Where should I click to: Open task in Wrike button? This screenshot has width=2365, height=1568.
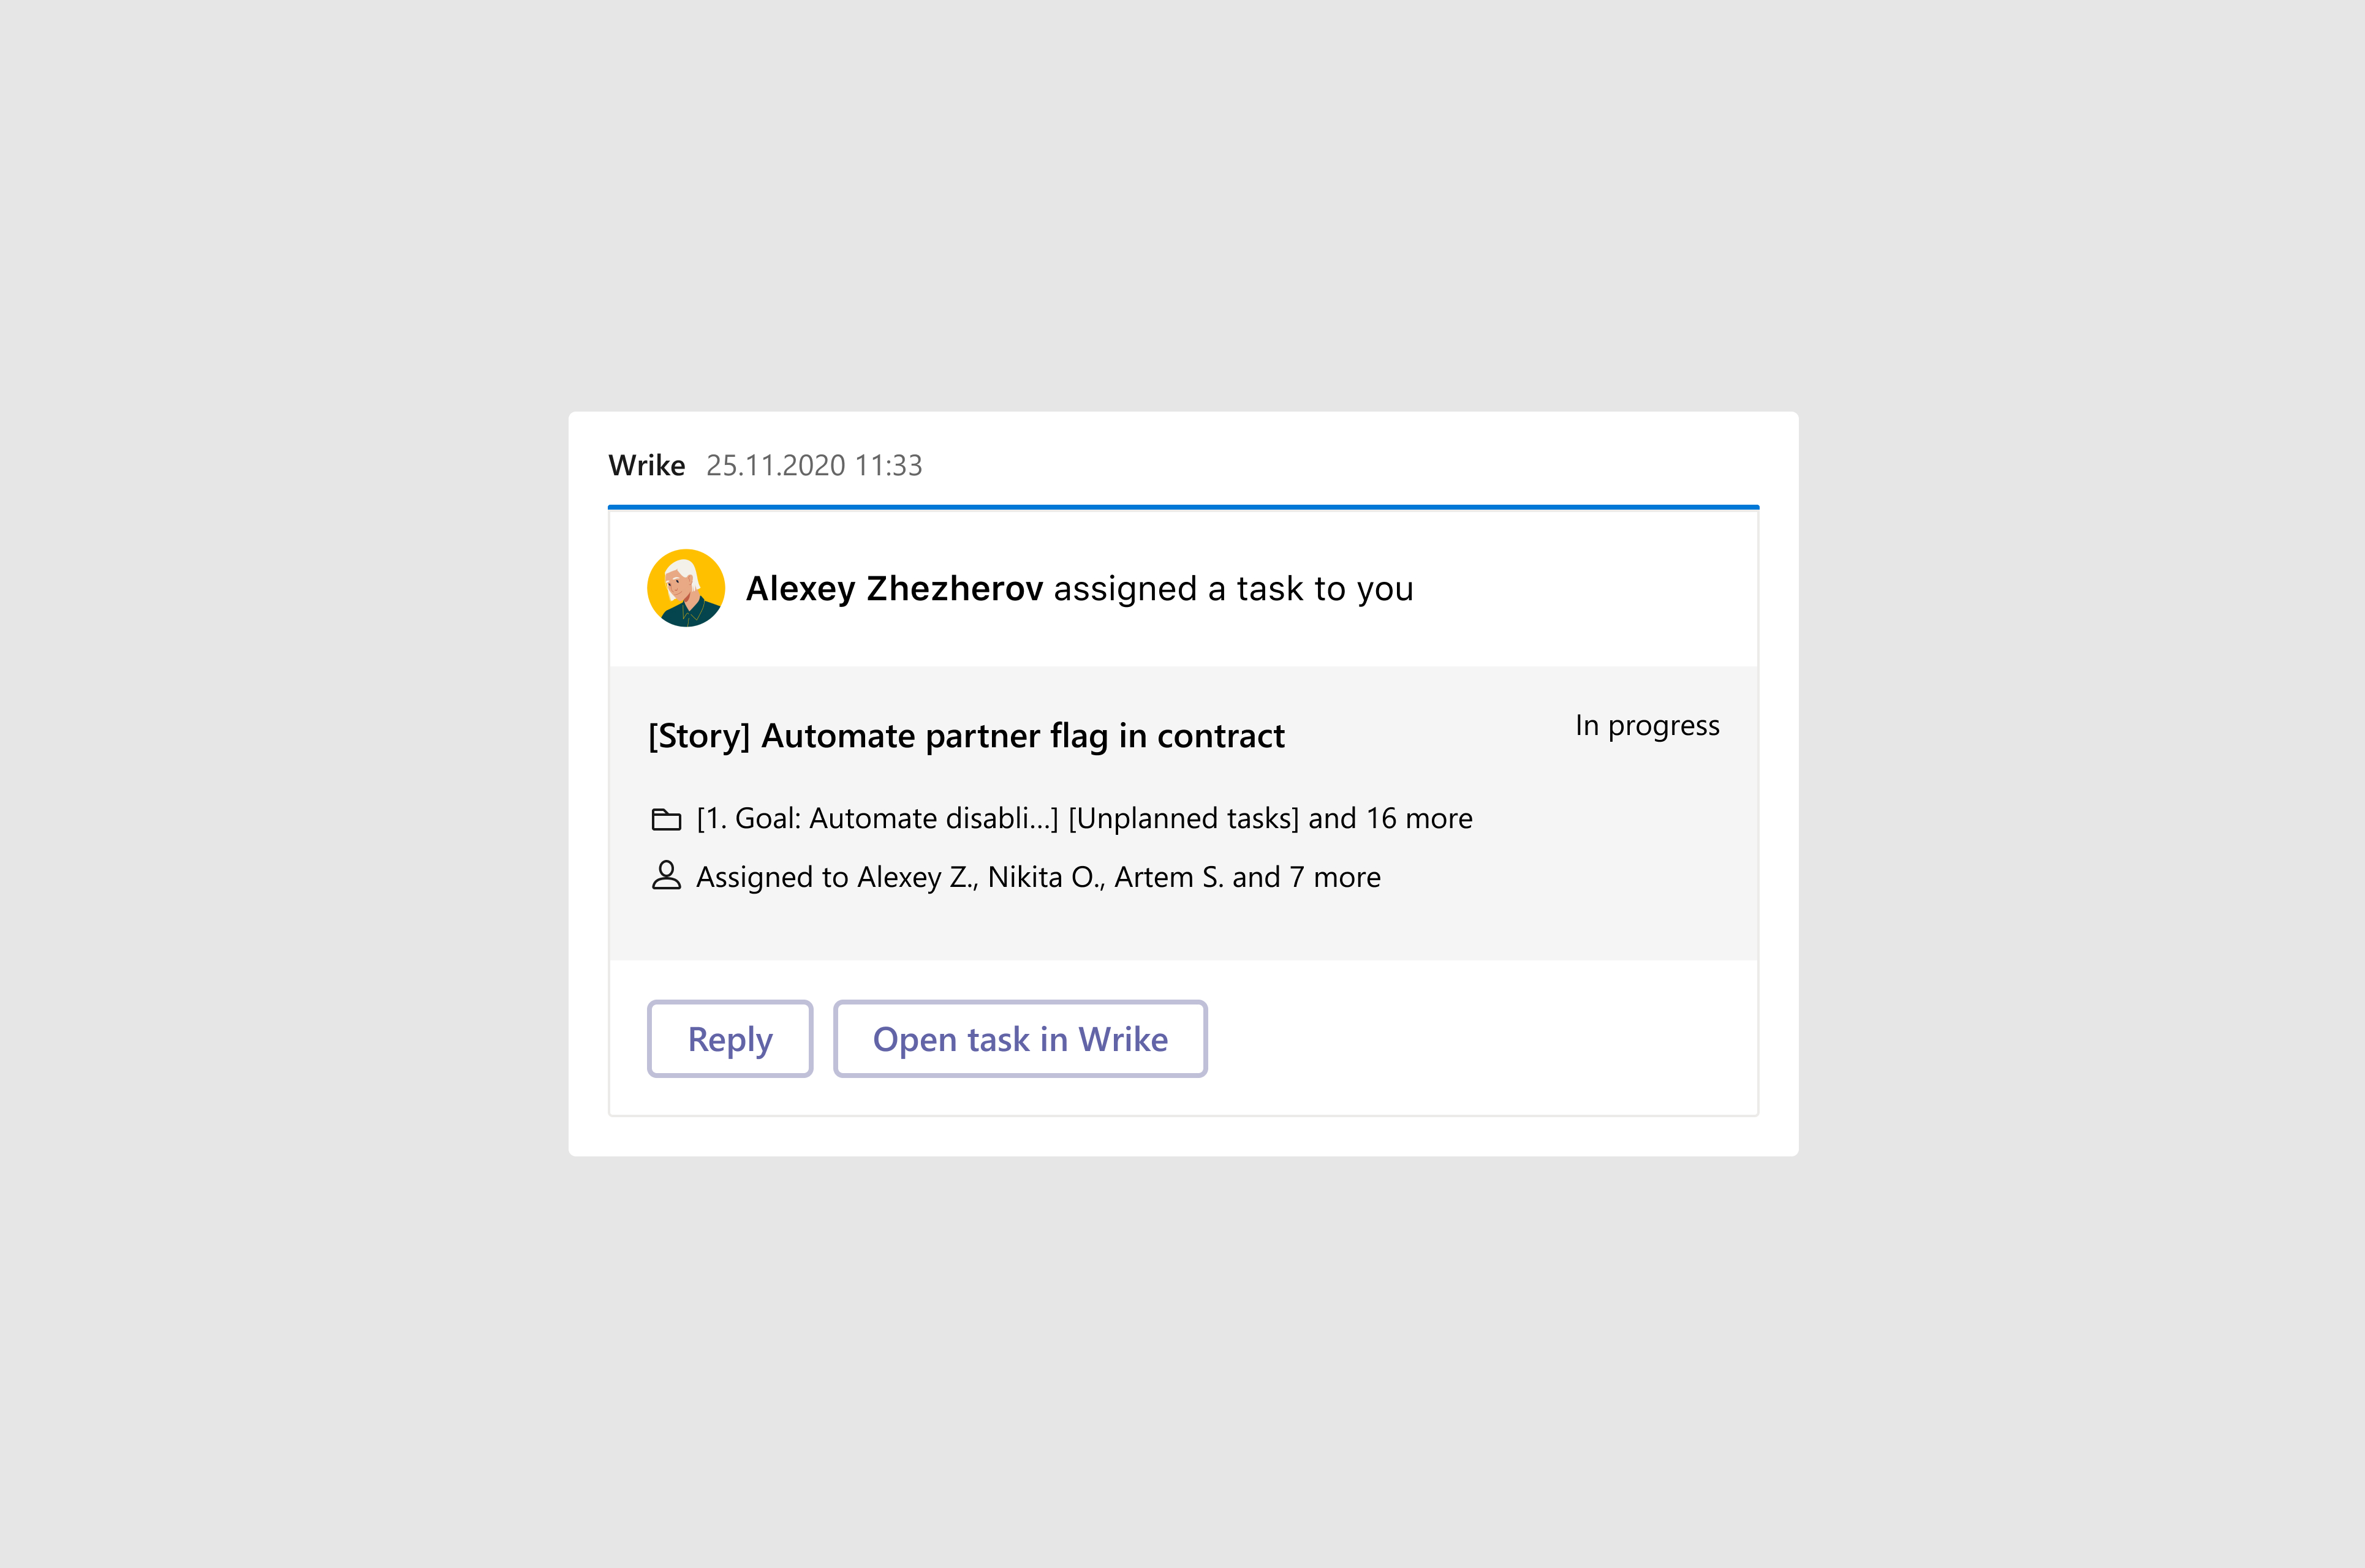coord(1020,1039)
